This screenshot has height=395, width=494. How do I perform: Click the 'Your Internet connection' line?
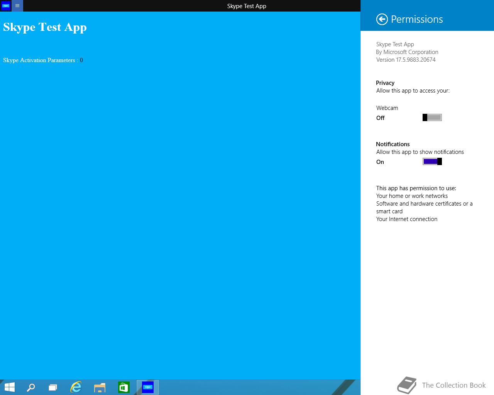(407, 219)
